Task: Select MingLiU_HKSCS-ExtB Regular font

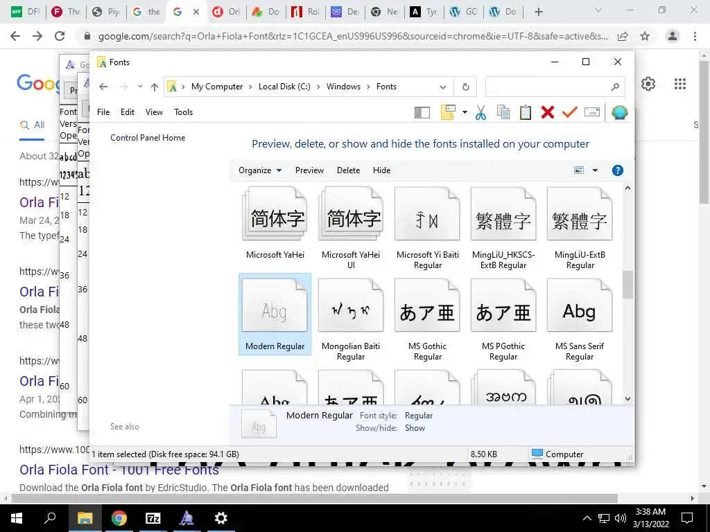Action: [503, 229]
